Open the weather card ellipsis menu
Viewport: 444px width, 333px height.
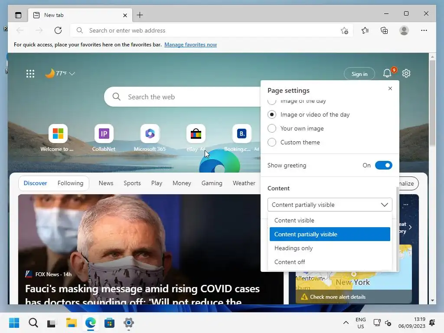point(406,205)
